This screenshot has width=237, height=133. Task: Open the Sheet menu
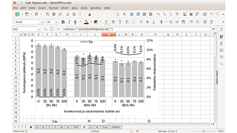coord(65,8)
